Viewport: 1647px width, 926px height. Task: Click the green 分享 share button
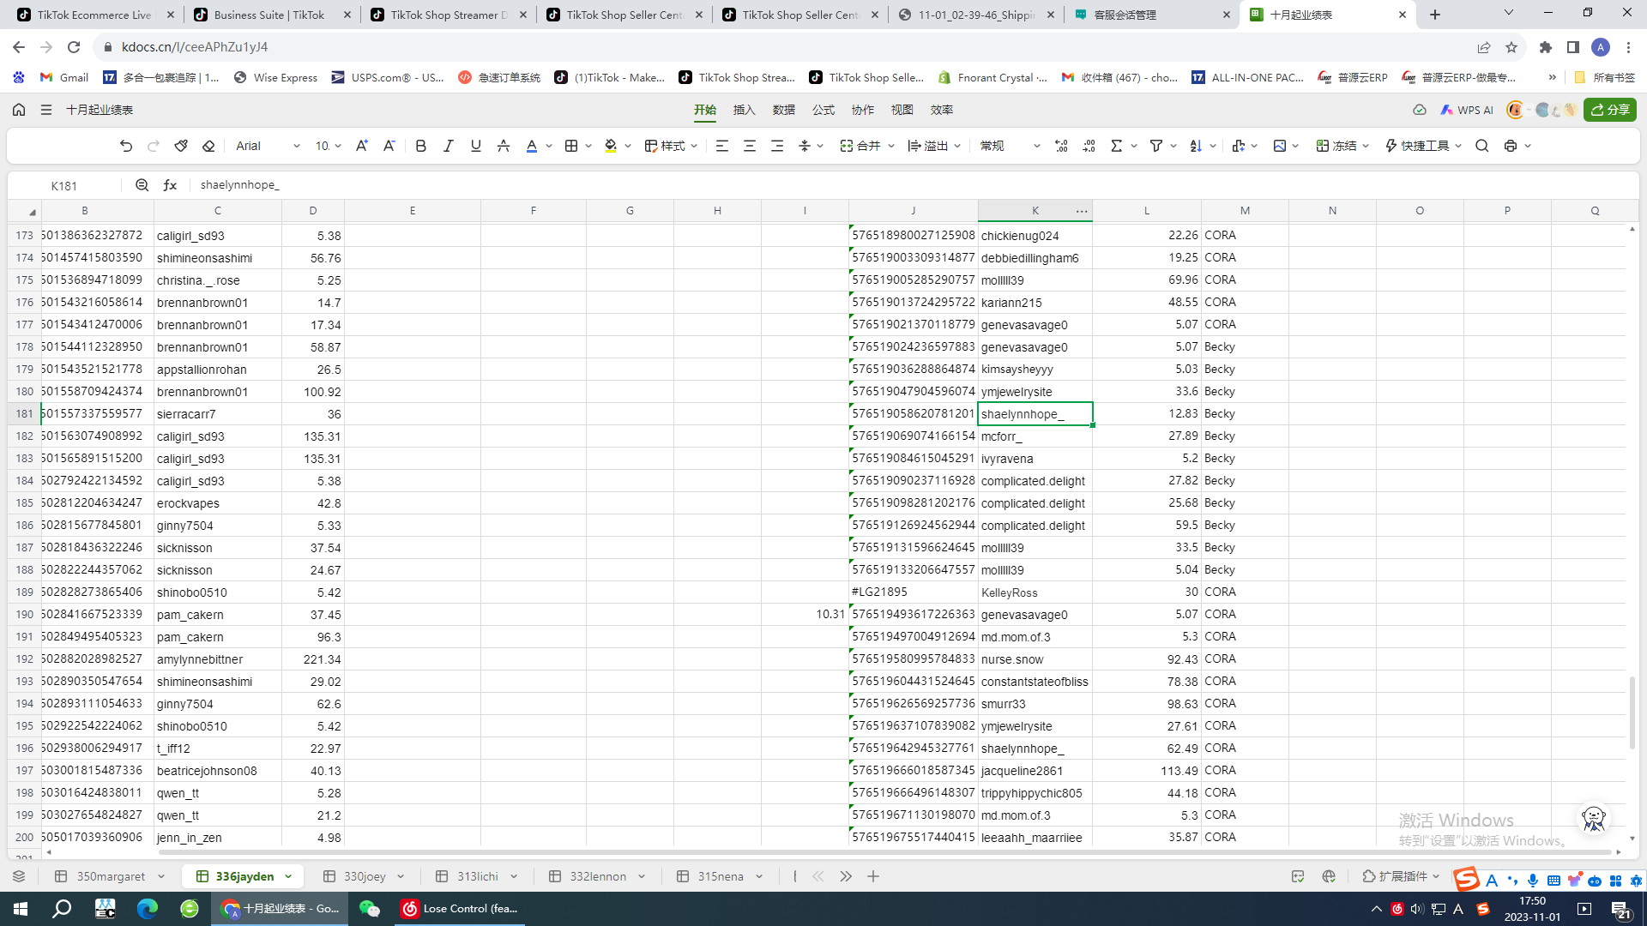(x=1610, y=110)
